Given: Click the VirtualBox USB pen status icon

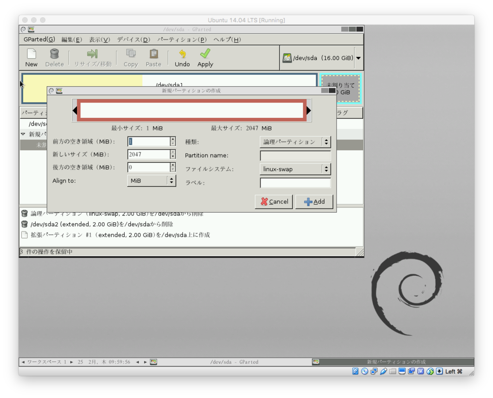Looking at the screenshot, I should (x=383, y=371).
